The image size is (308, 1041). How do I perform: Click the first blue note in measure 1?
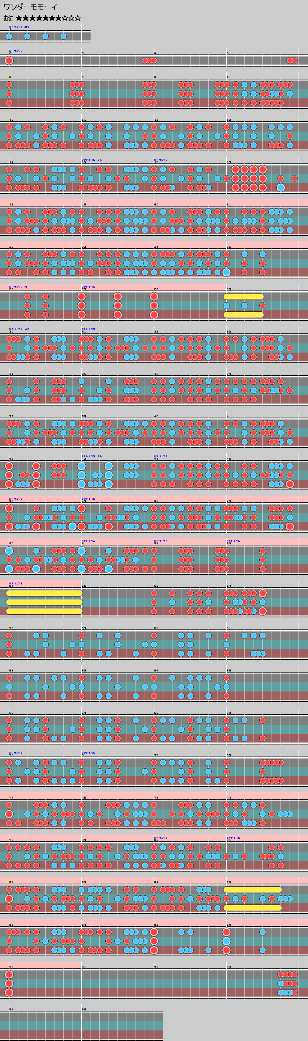(x=9, y=36)
